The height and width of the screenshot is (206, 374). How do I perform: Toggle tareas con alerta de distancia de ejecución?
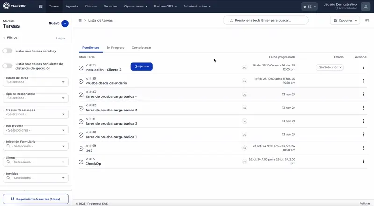click(7, 66)
